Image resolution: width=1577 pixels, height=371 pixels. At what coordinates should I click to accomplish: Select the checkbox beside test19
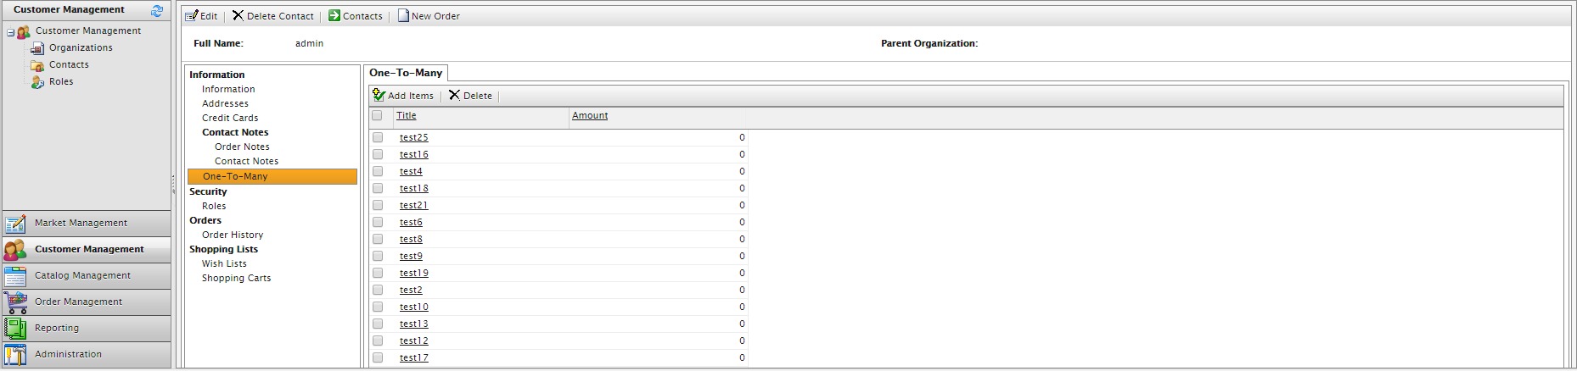click(378, 273)
